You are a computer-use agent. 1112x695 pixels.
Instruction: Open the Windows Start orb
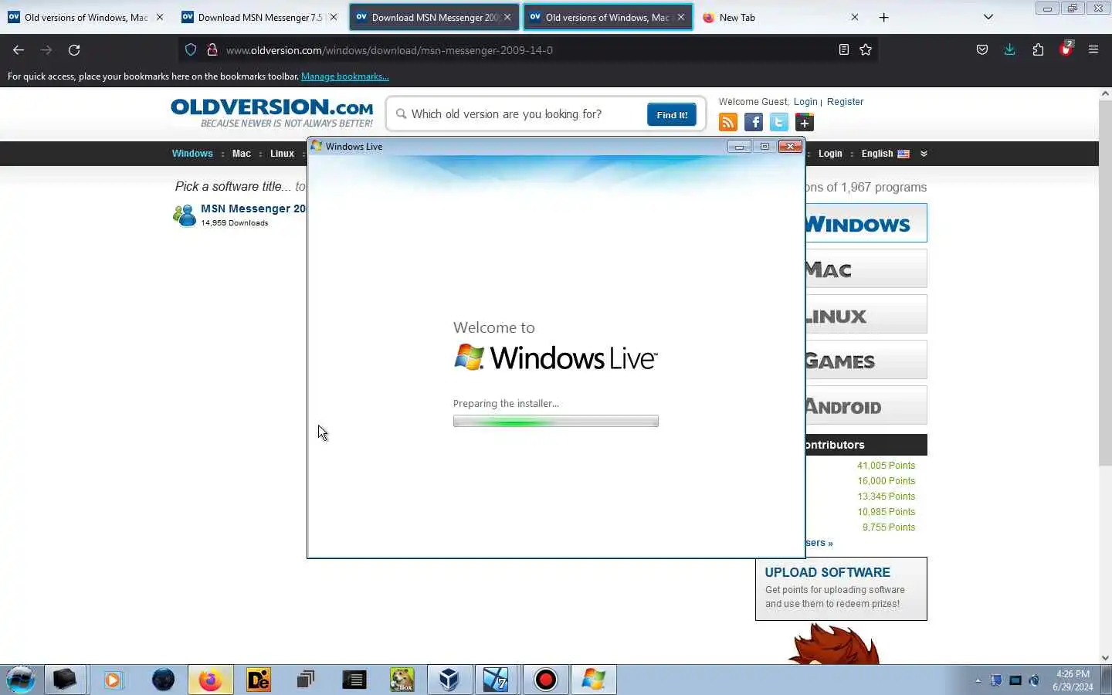tap(21, 680)
